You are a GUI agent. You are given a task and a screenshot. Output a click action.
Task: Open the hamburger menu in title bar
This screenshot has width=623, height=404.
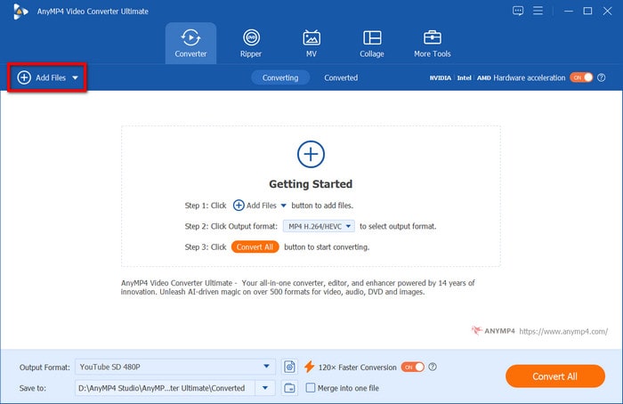[541, 11]
